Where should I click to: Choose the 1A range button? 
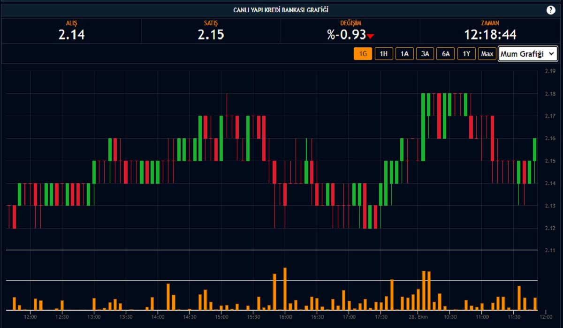(404, 54)
